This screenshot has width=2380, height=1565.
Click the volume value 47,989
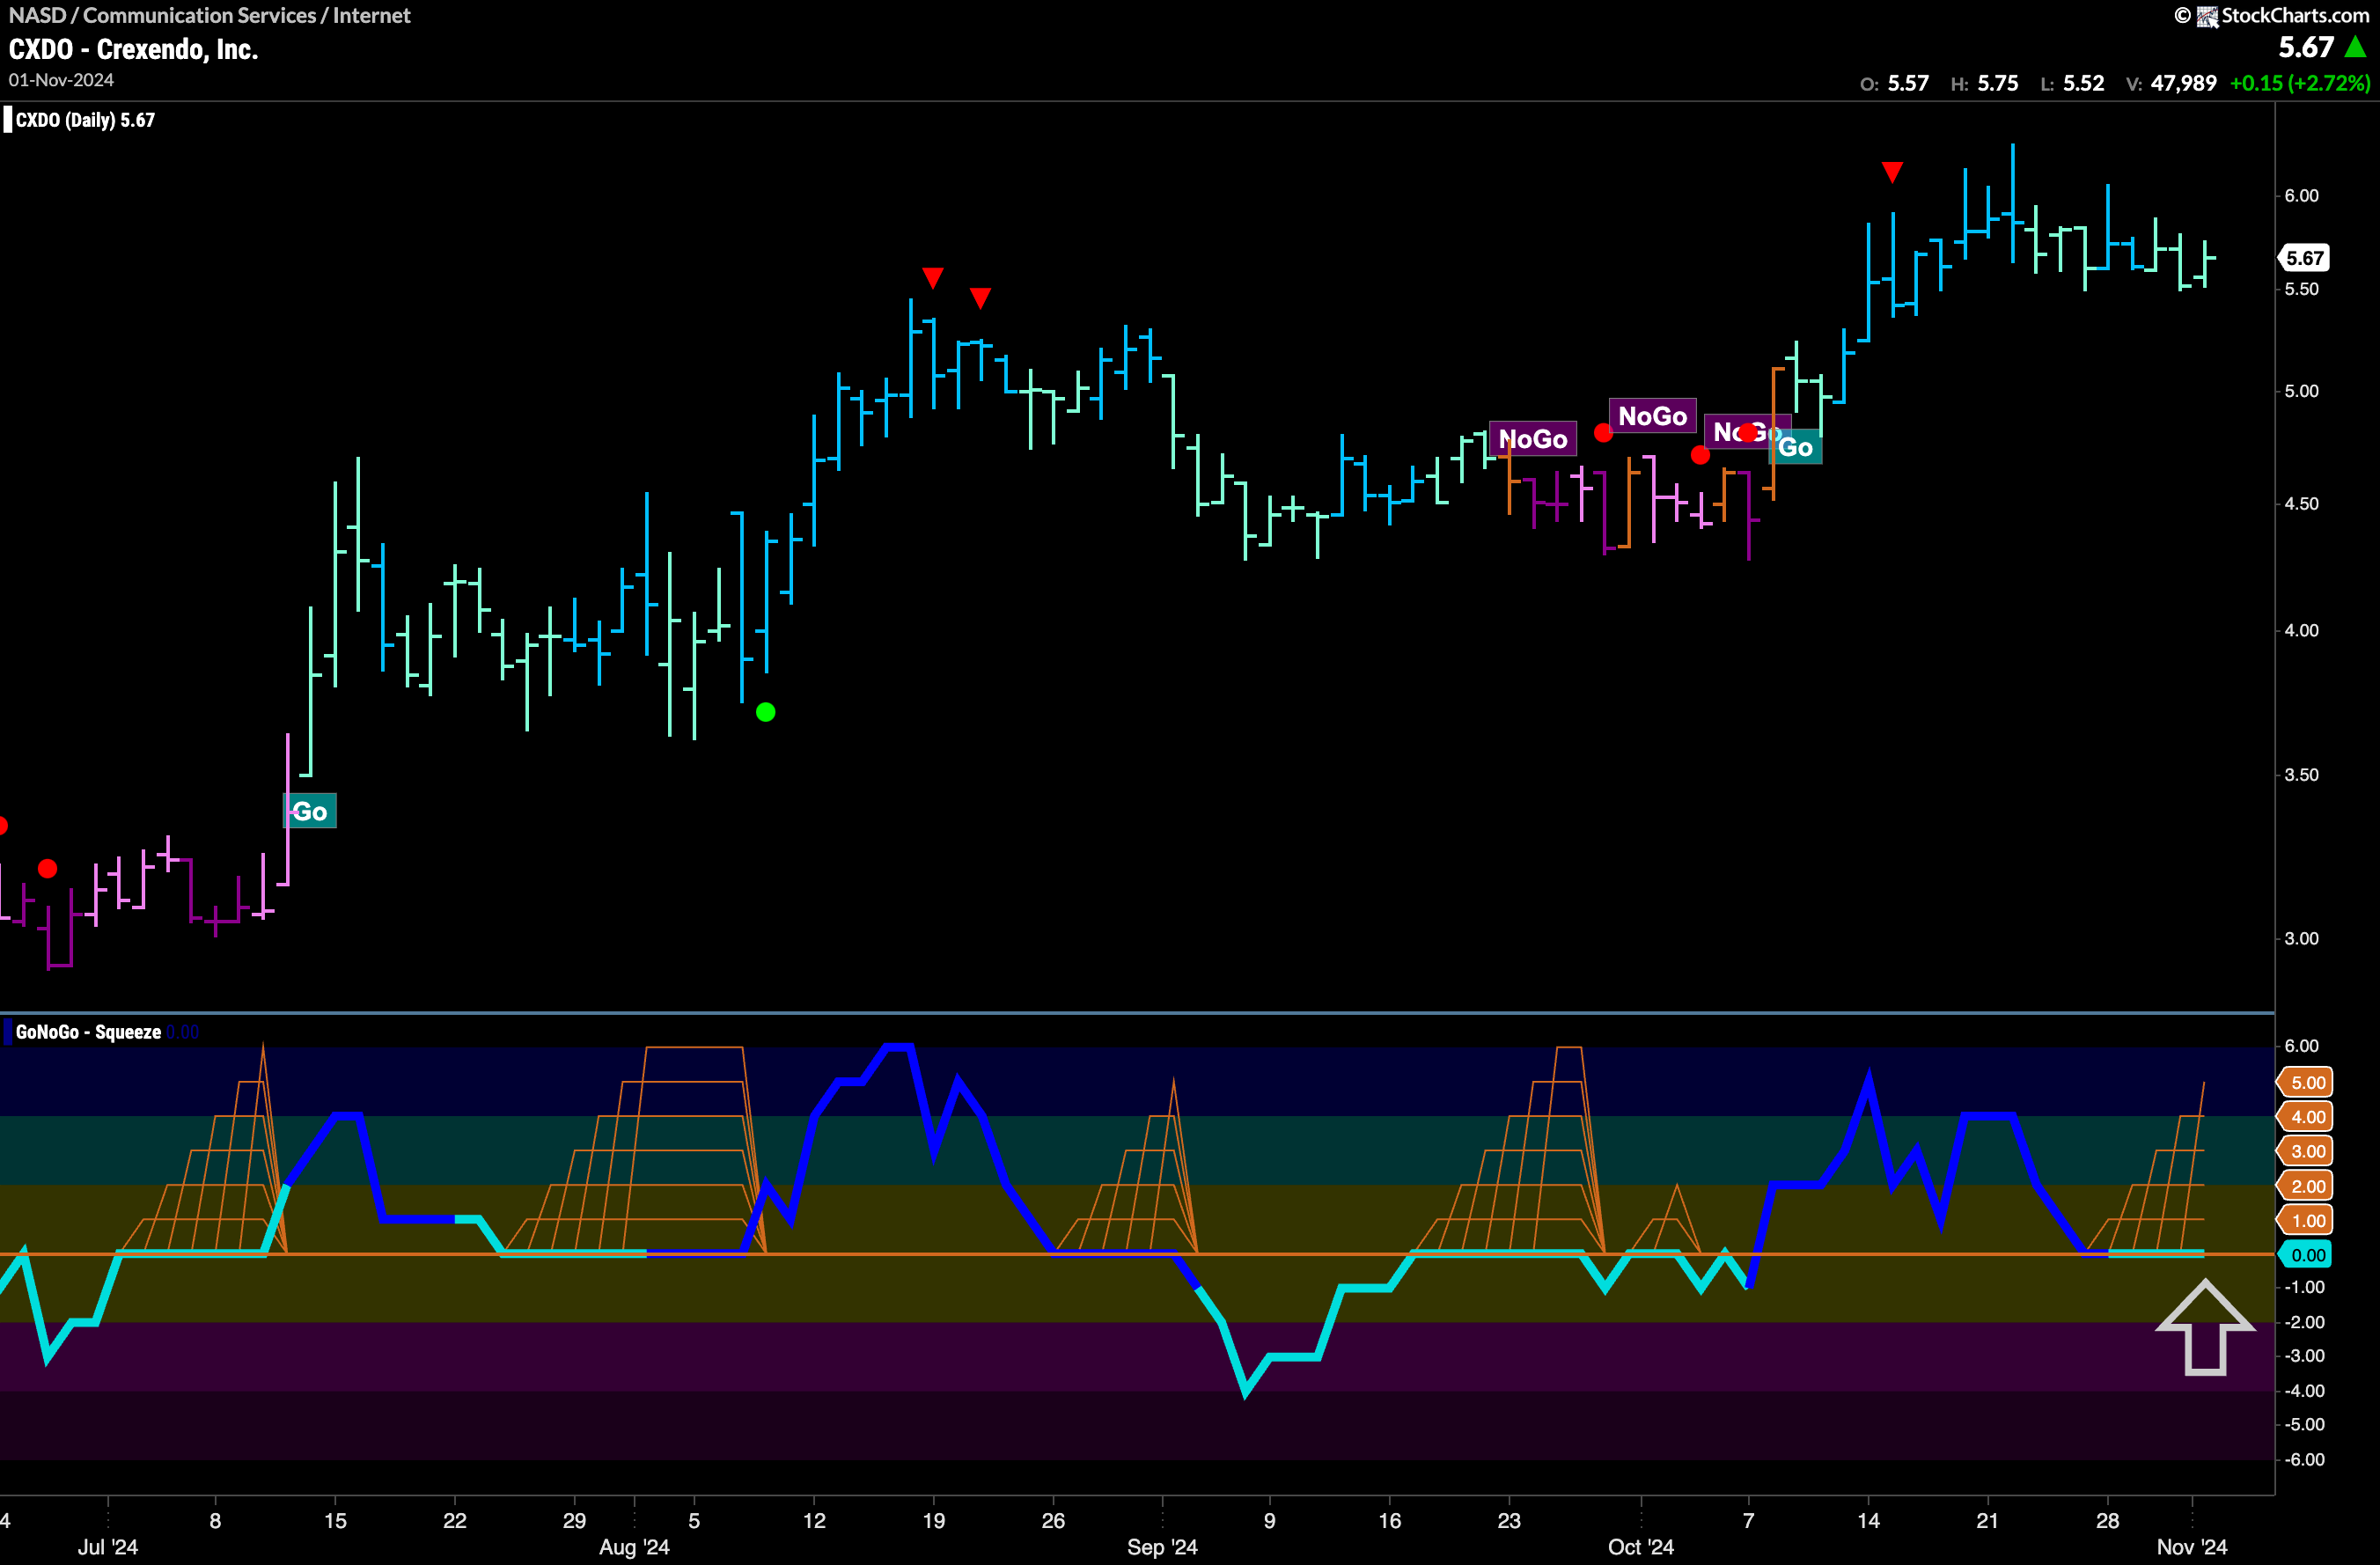[2183, 83]
